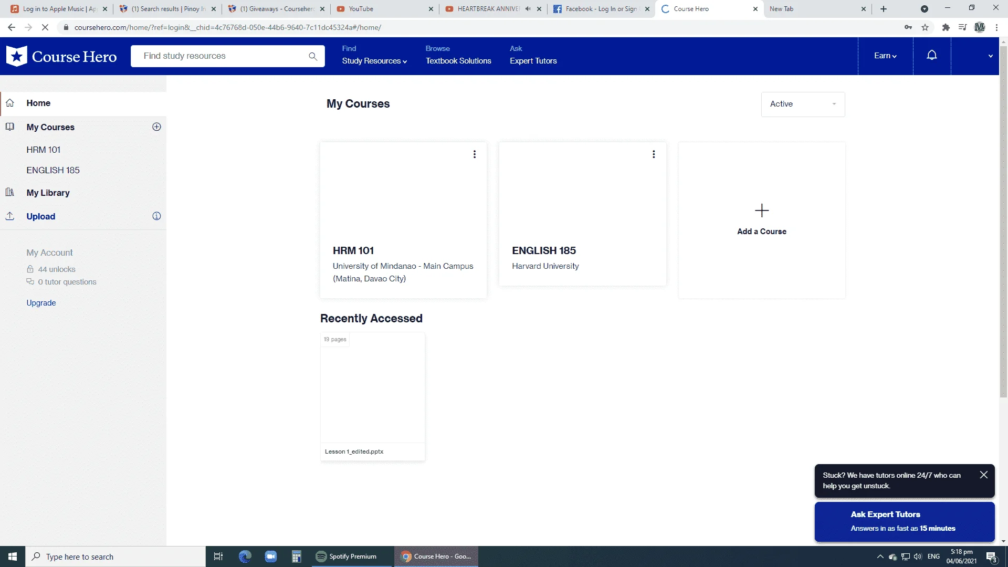Expand the Active courses filter dropdown
This screenshot has width=1008, height=567.
tap(803, 104)
